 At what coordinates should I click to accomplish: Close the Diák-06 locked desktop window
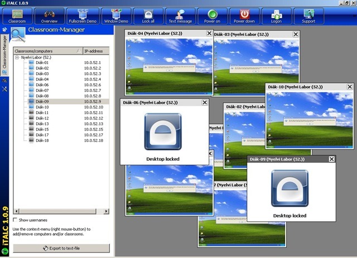point(204,102)
